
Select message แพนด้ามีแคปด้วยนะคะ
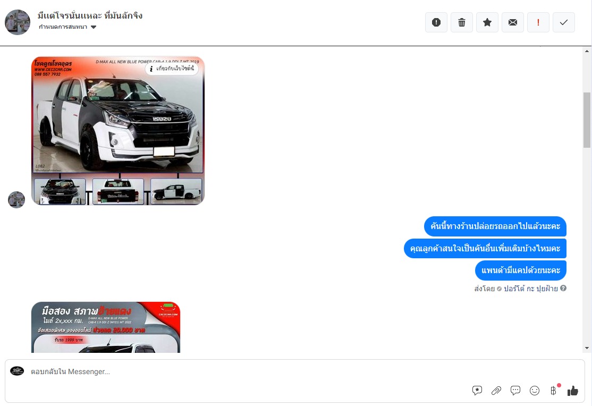point(521,270)
